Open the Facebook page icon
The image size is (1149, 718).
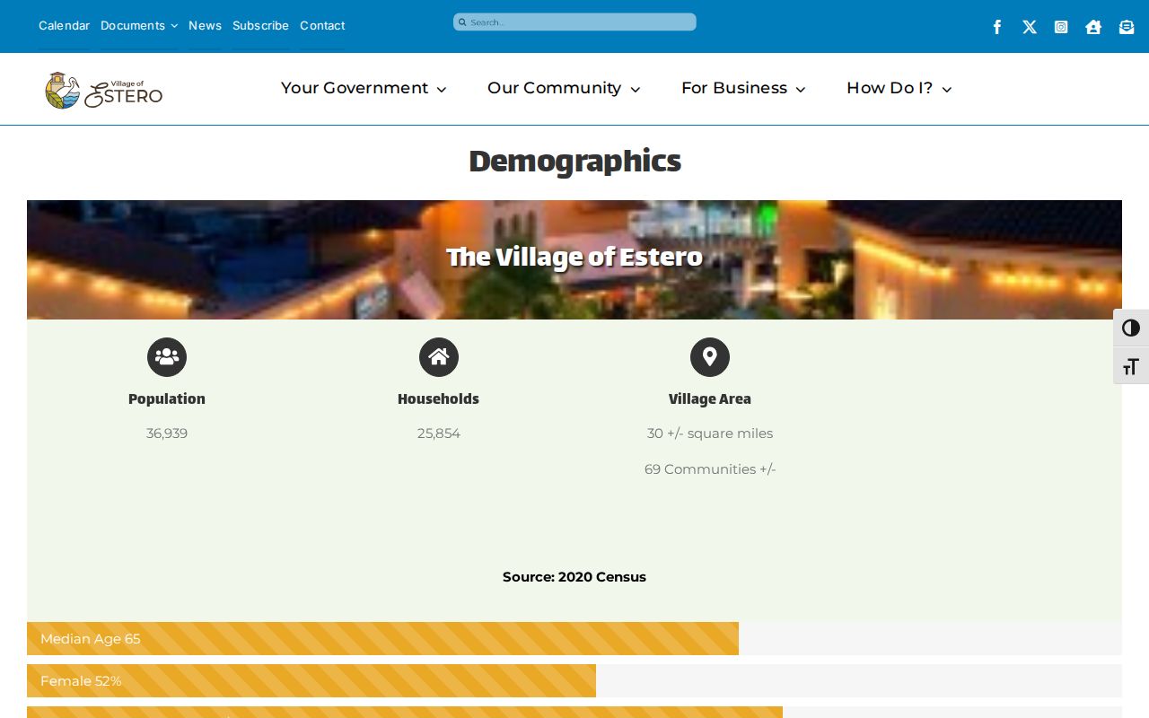(x=997, y=27)
